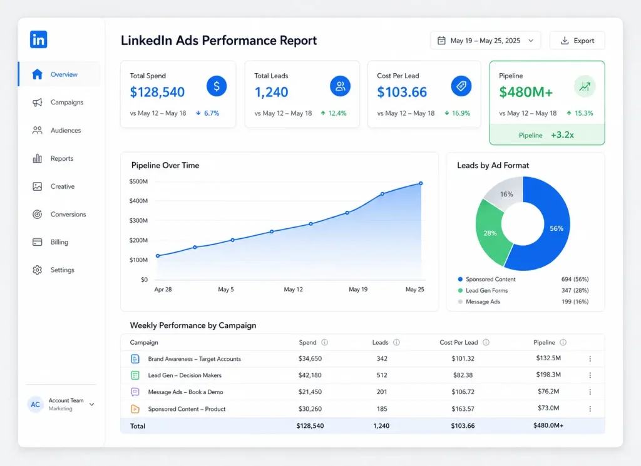
Task: Click the Account Team Marketing label
Action: 66,404
